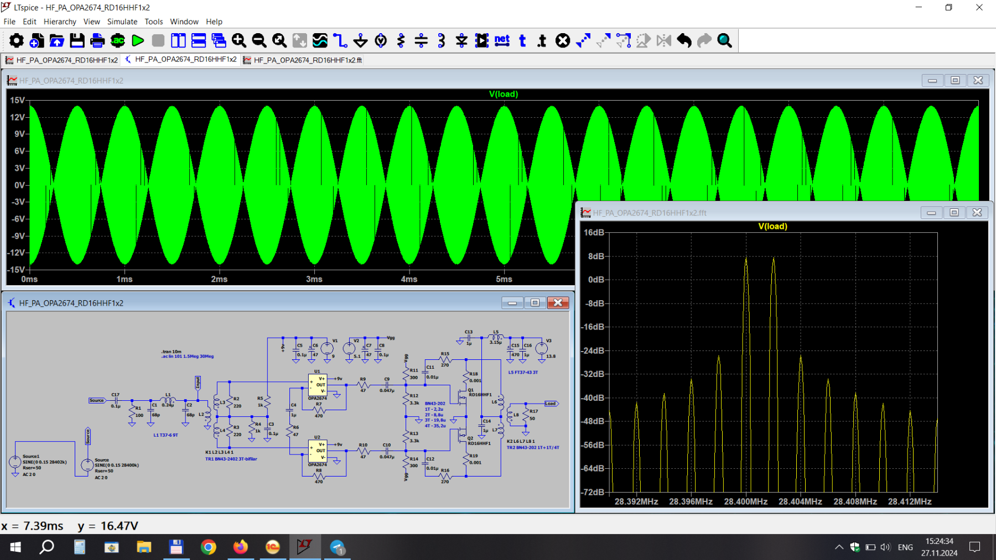996x560 pixels.
Task: Click the .tran 10m directive in schematic
Action: [x=172, y=352]
